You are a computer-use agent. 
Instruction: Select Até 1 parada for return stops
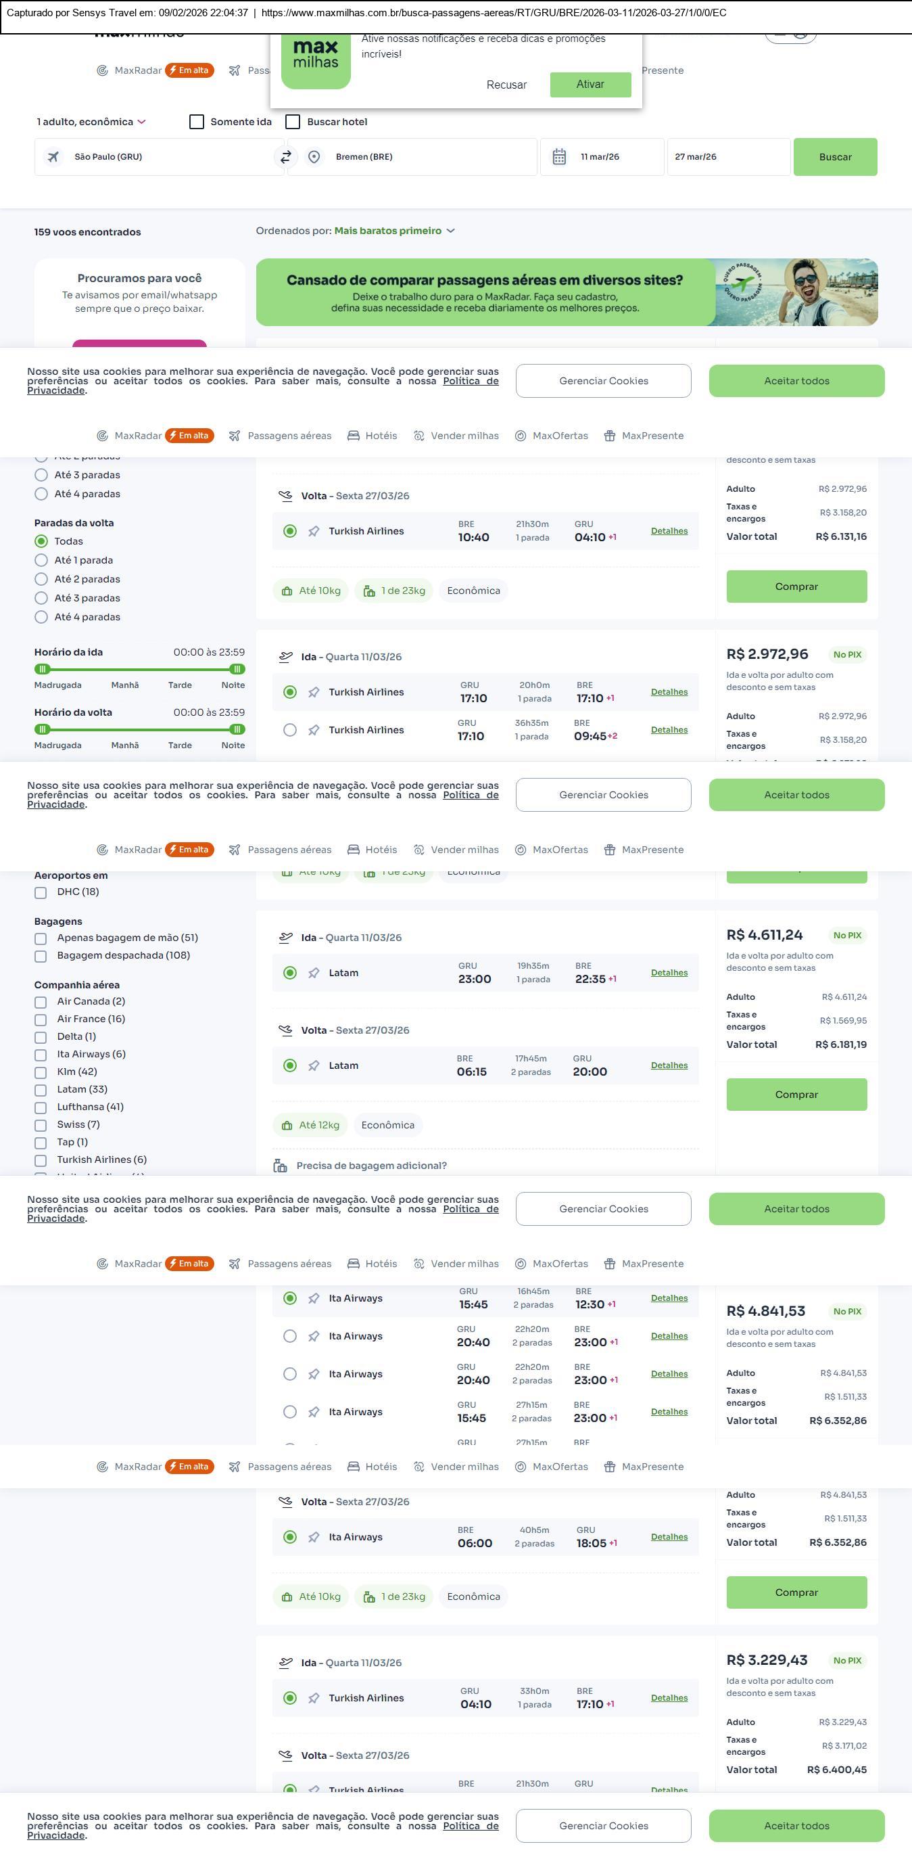click(x=42, y=560)
